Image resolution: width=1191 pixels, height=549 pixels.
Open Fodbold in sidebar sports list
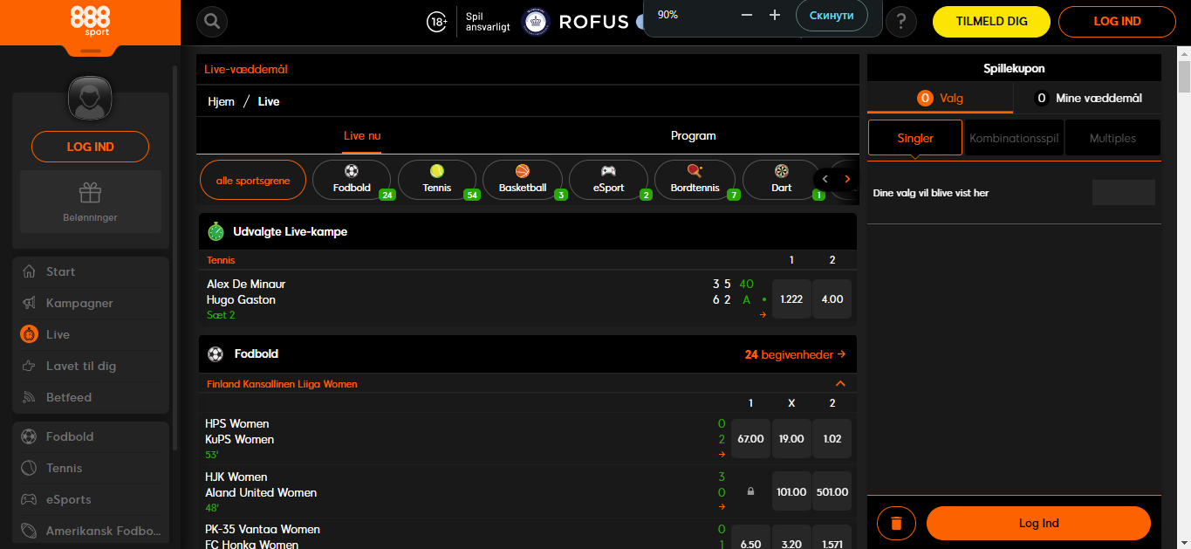pos(91,436)
